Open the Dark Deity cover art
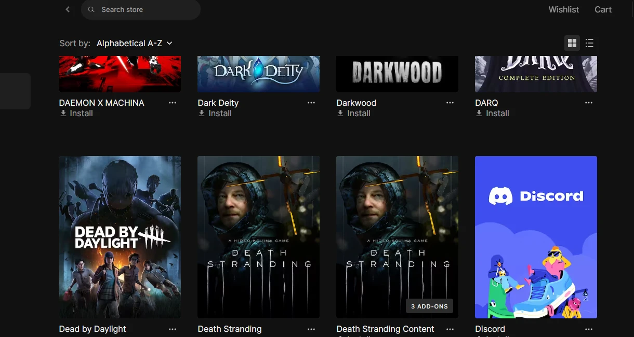Viewport: 634px width, 337px height. point(259,74)
